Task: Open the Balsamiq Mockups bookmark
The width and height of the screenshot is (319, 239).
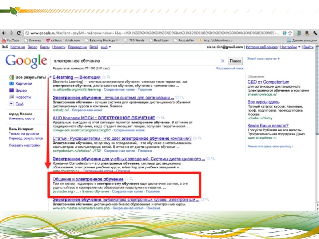Action: 102,41
